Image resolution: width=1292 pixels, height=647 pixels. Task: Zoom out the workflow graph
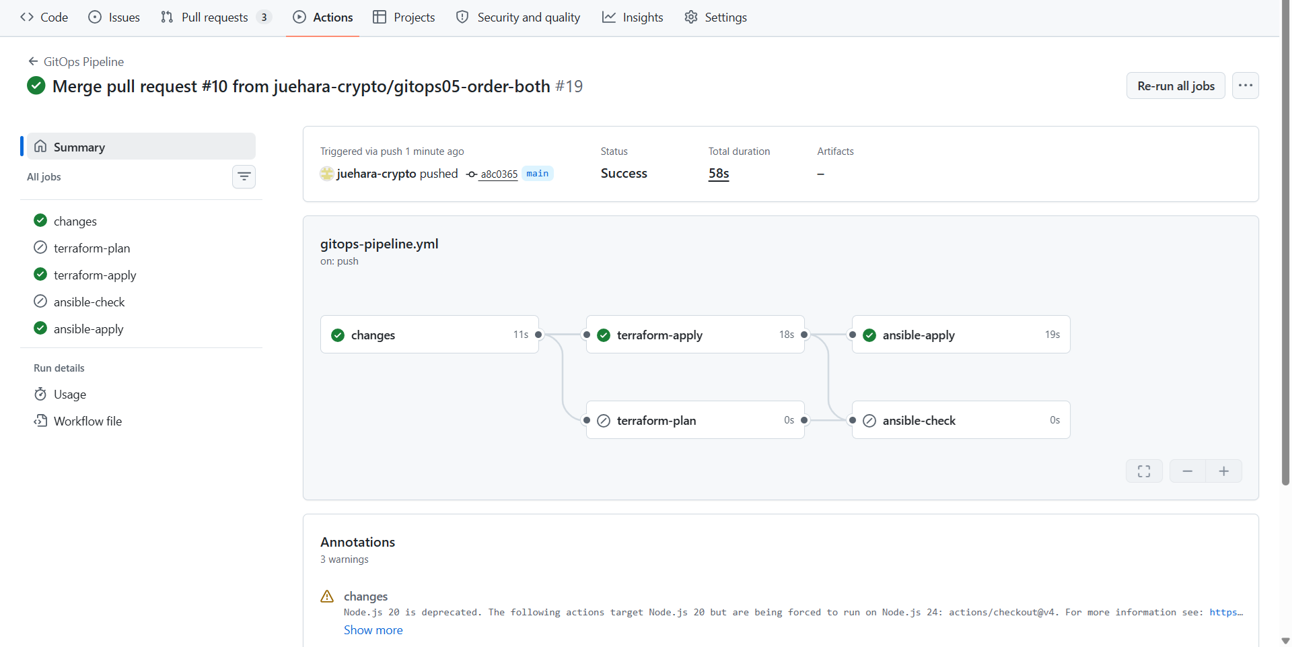[x=1188, y=471]
